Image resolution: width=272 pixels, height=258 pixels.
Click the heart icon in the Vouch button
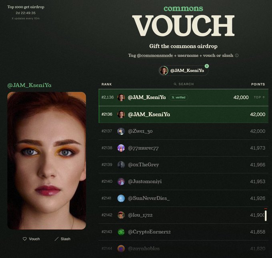click(25, 239)
